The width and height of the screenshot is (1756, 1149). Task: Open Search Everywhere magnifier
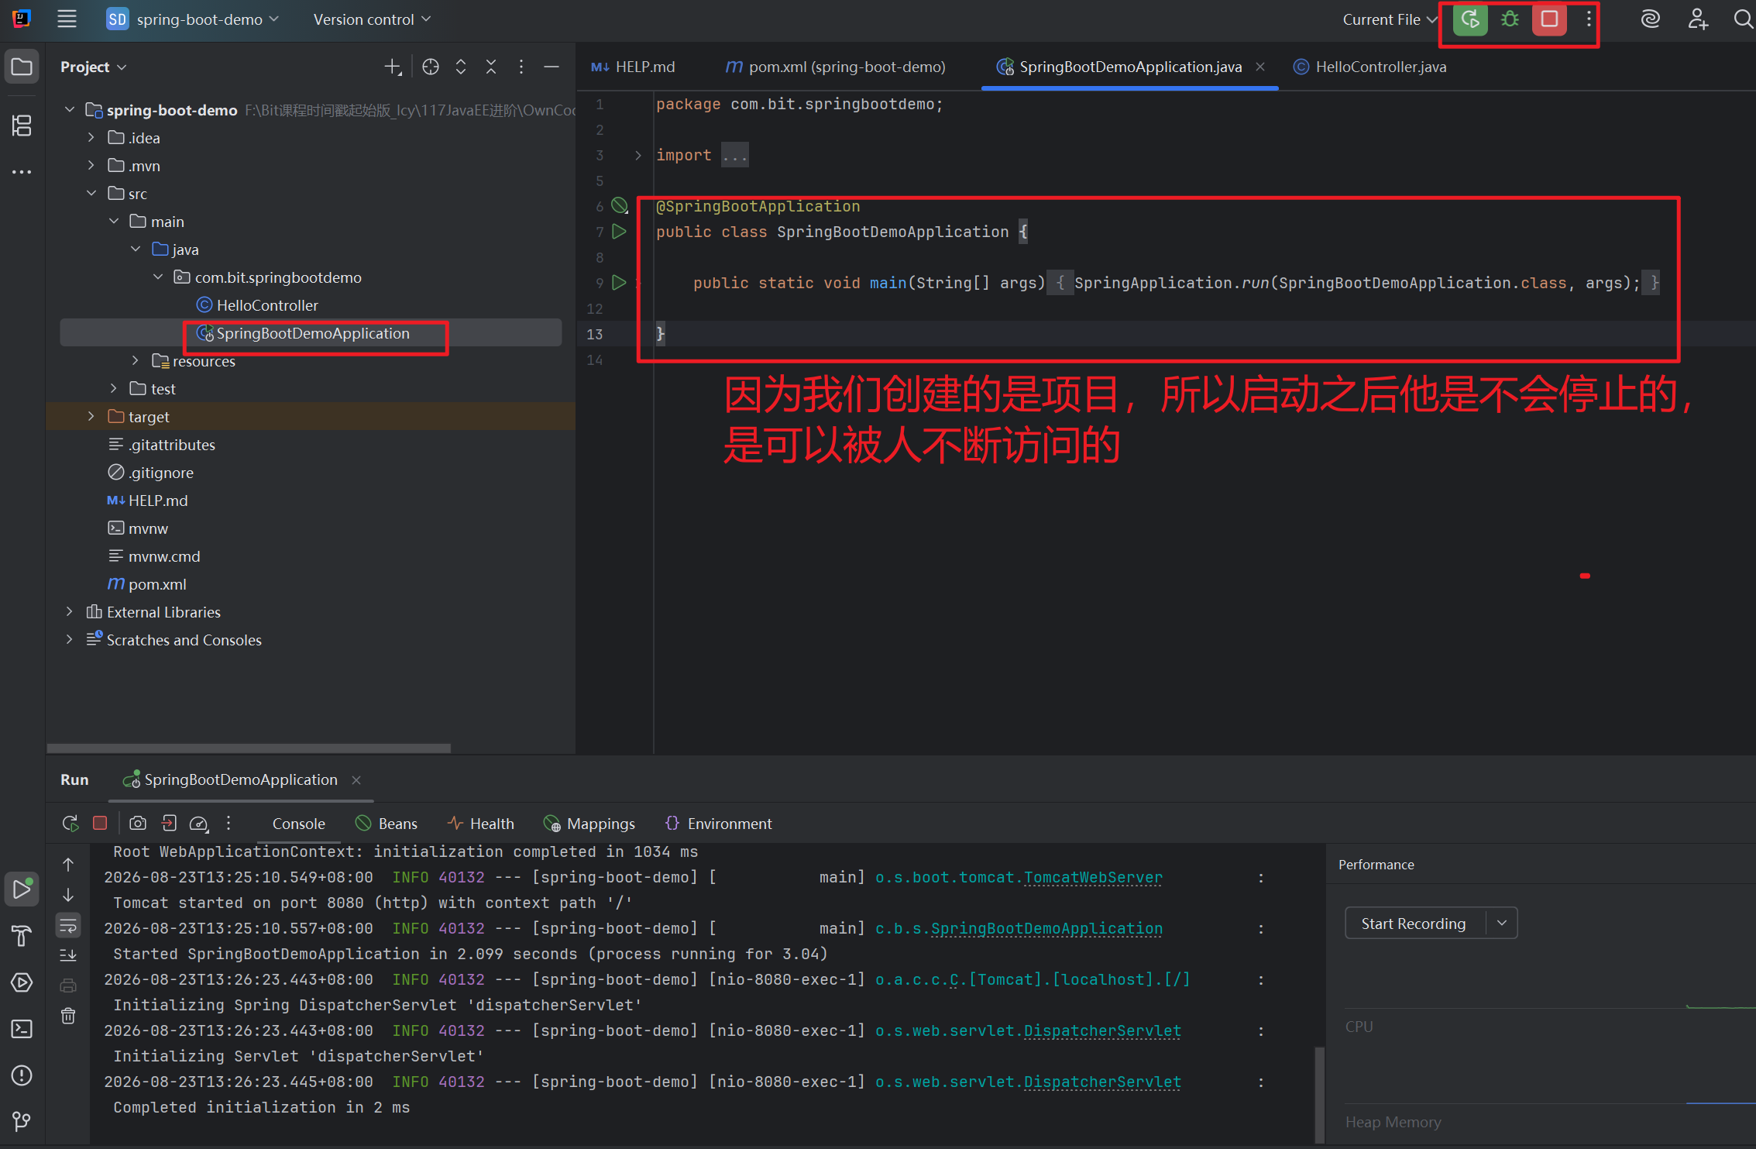1743,19
